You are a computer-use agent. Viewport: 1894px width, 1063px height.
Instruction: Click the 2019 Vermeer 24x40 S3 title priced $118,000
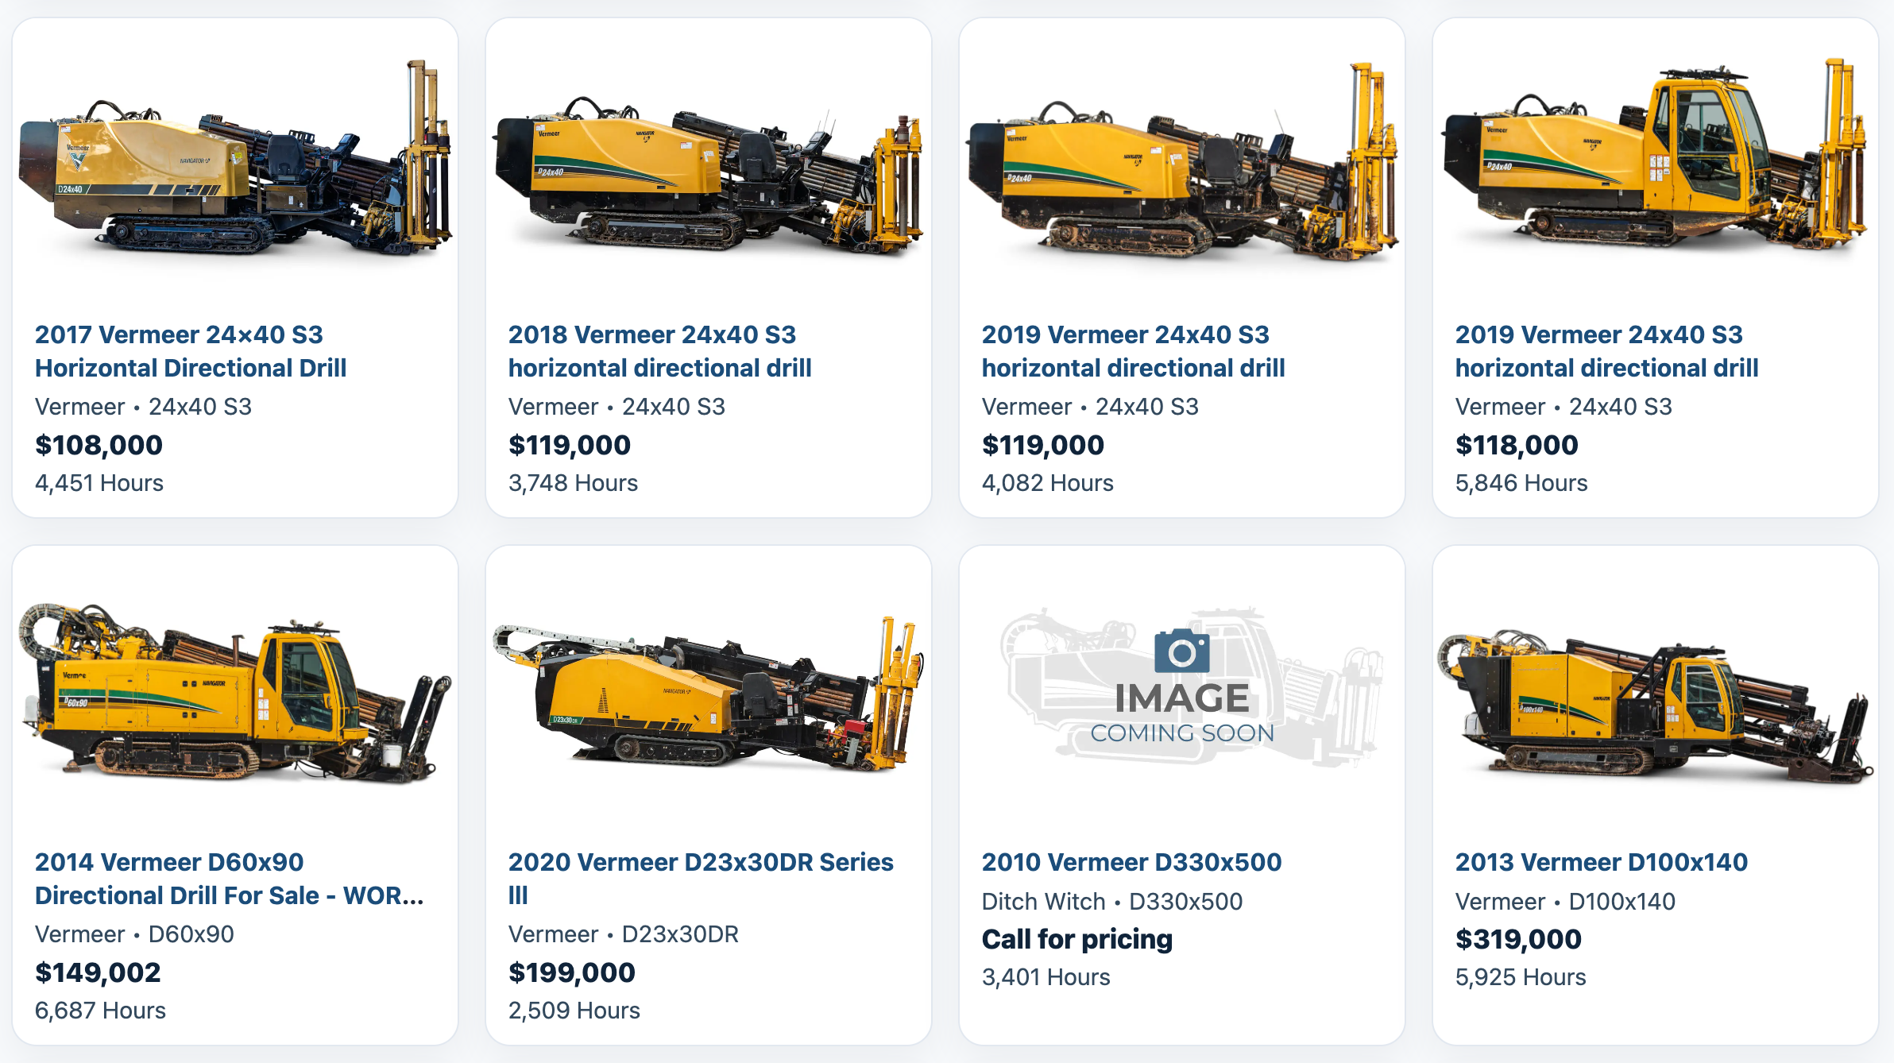click(1606, 351)
